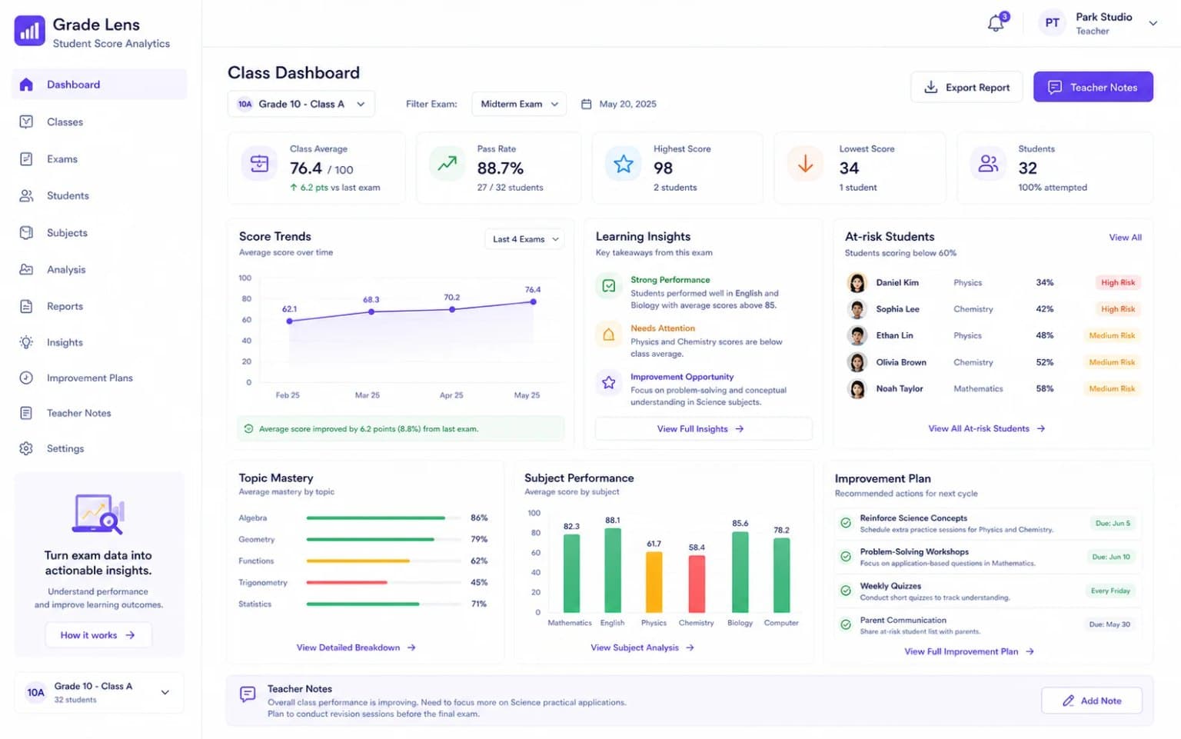Open the Midterm Exam filter dropdown
This screenshot has height=739, width=1181.
point(519,104)
